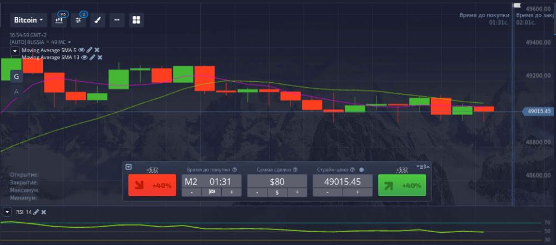Open the indicators list icon
Screen dimensions: 556x245
[x=78, y=20]
